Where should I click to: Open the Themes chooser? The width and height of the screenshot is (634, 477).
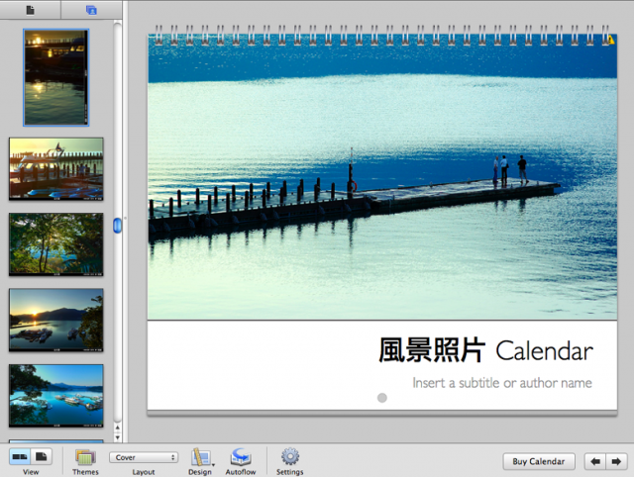point(85,461)
